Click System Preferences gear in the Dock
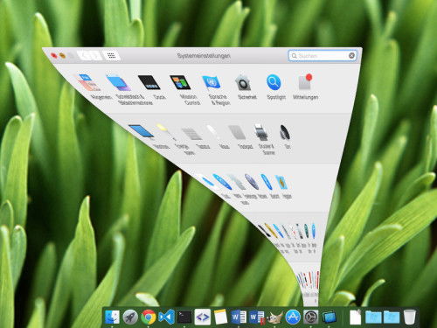The image size is (437, 328). tap(311, 317)
